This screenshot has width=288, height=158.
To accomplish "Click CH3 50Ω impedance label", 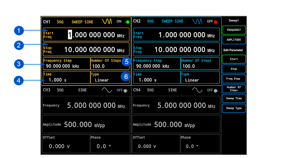I will pyautogui.click(x=60, y=90).
